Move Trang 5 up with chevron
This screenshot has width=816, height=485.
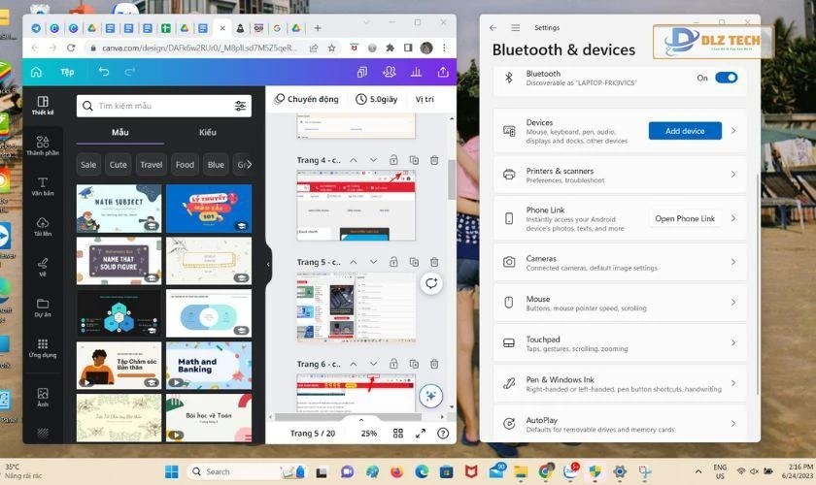[354, 262]
